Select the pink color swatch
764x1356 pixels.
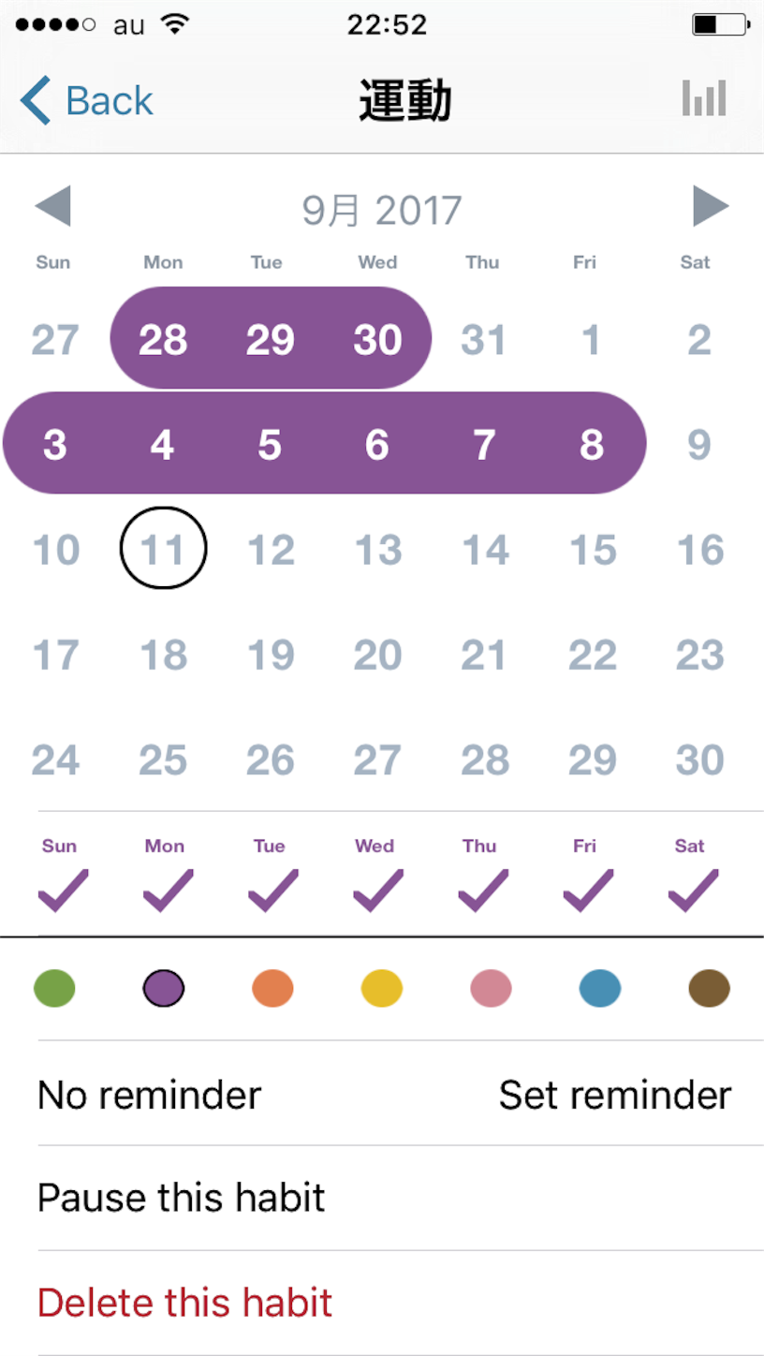[491, 988]
